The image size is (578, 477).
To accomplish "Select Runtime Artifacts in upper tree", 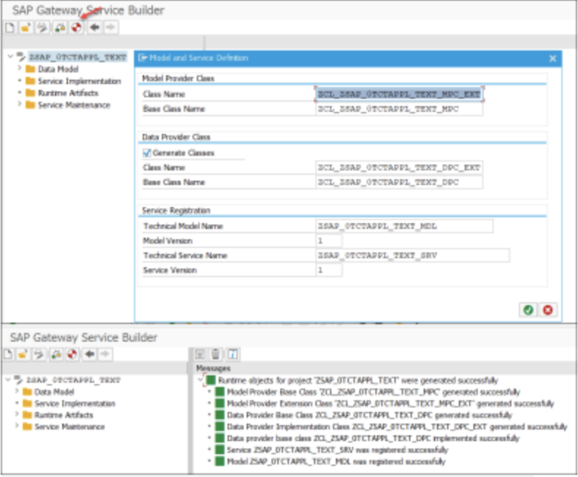I will (68, 93).
